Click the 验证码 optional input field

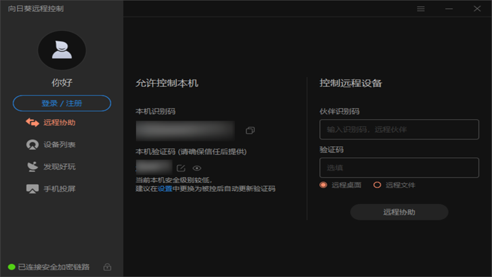click(399, 168)
